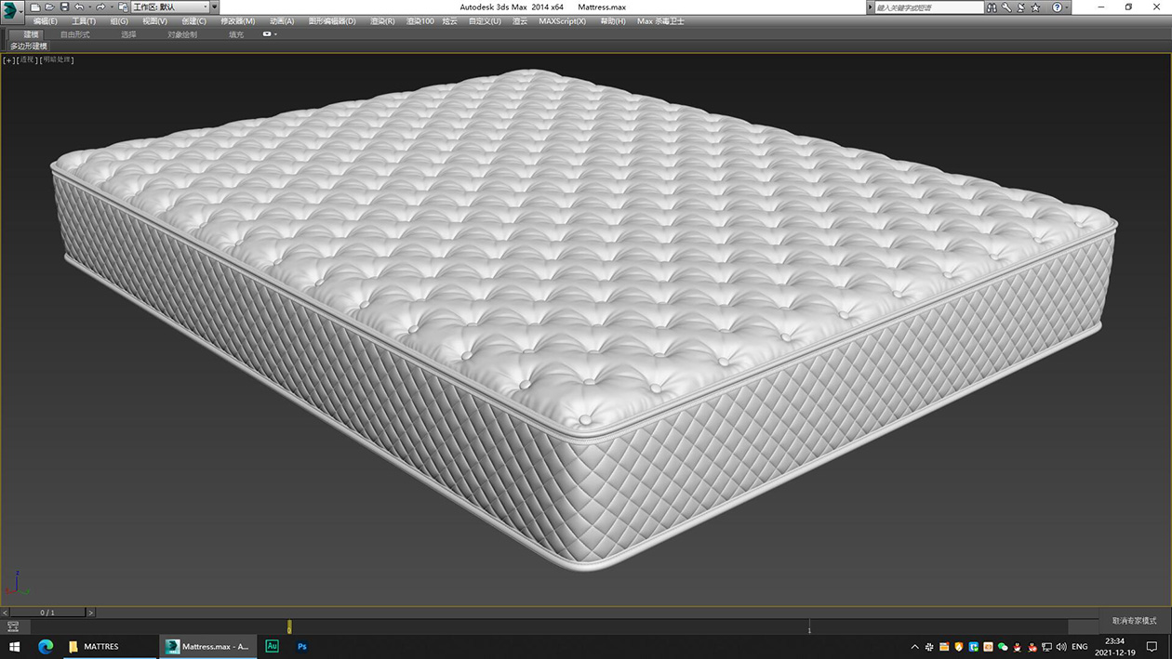This screenshot has width=1172, height=659.
Task: Open the mini curve editor icon
Action: click(13, 626)
